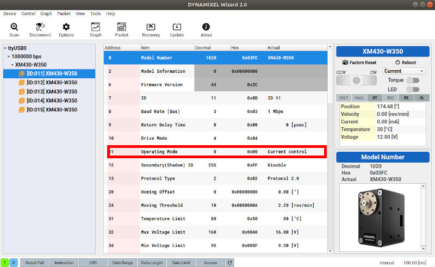Select device [ID:011] XM430-W350

coord(49,73)
